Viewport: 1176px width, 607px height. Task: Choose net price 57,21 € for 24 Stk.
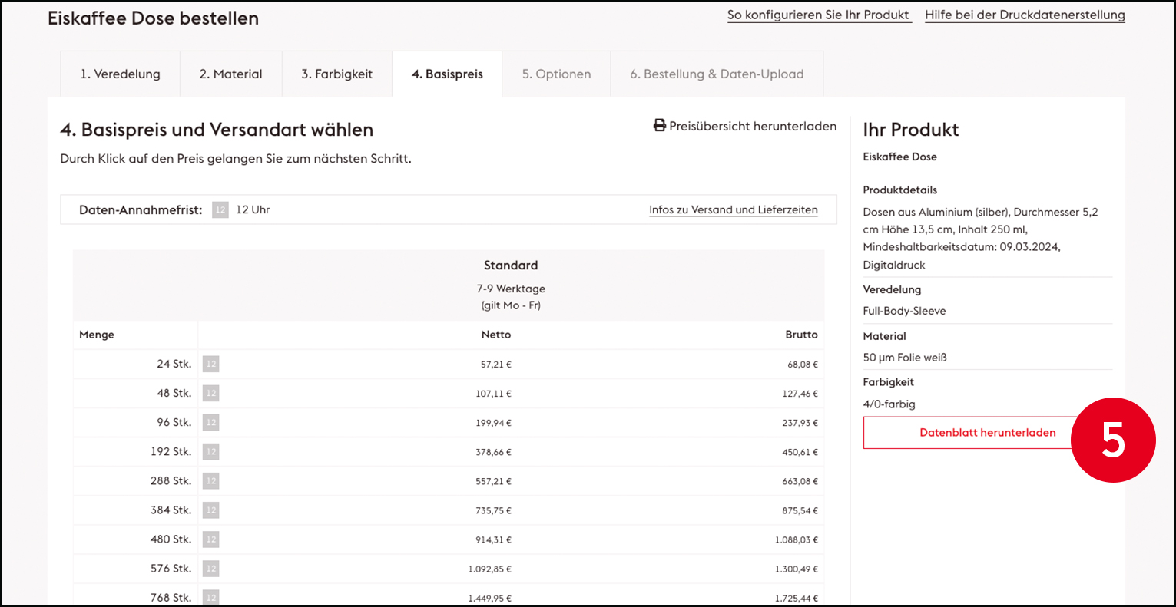[x=496, y=365]
